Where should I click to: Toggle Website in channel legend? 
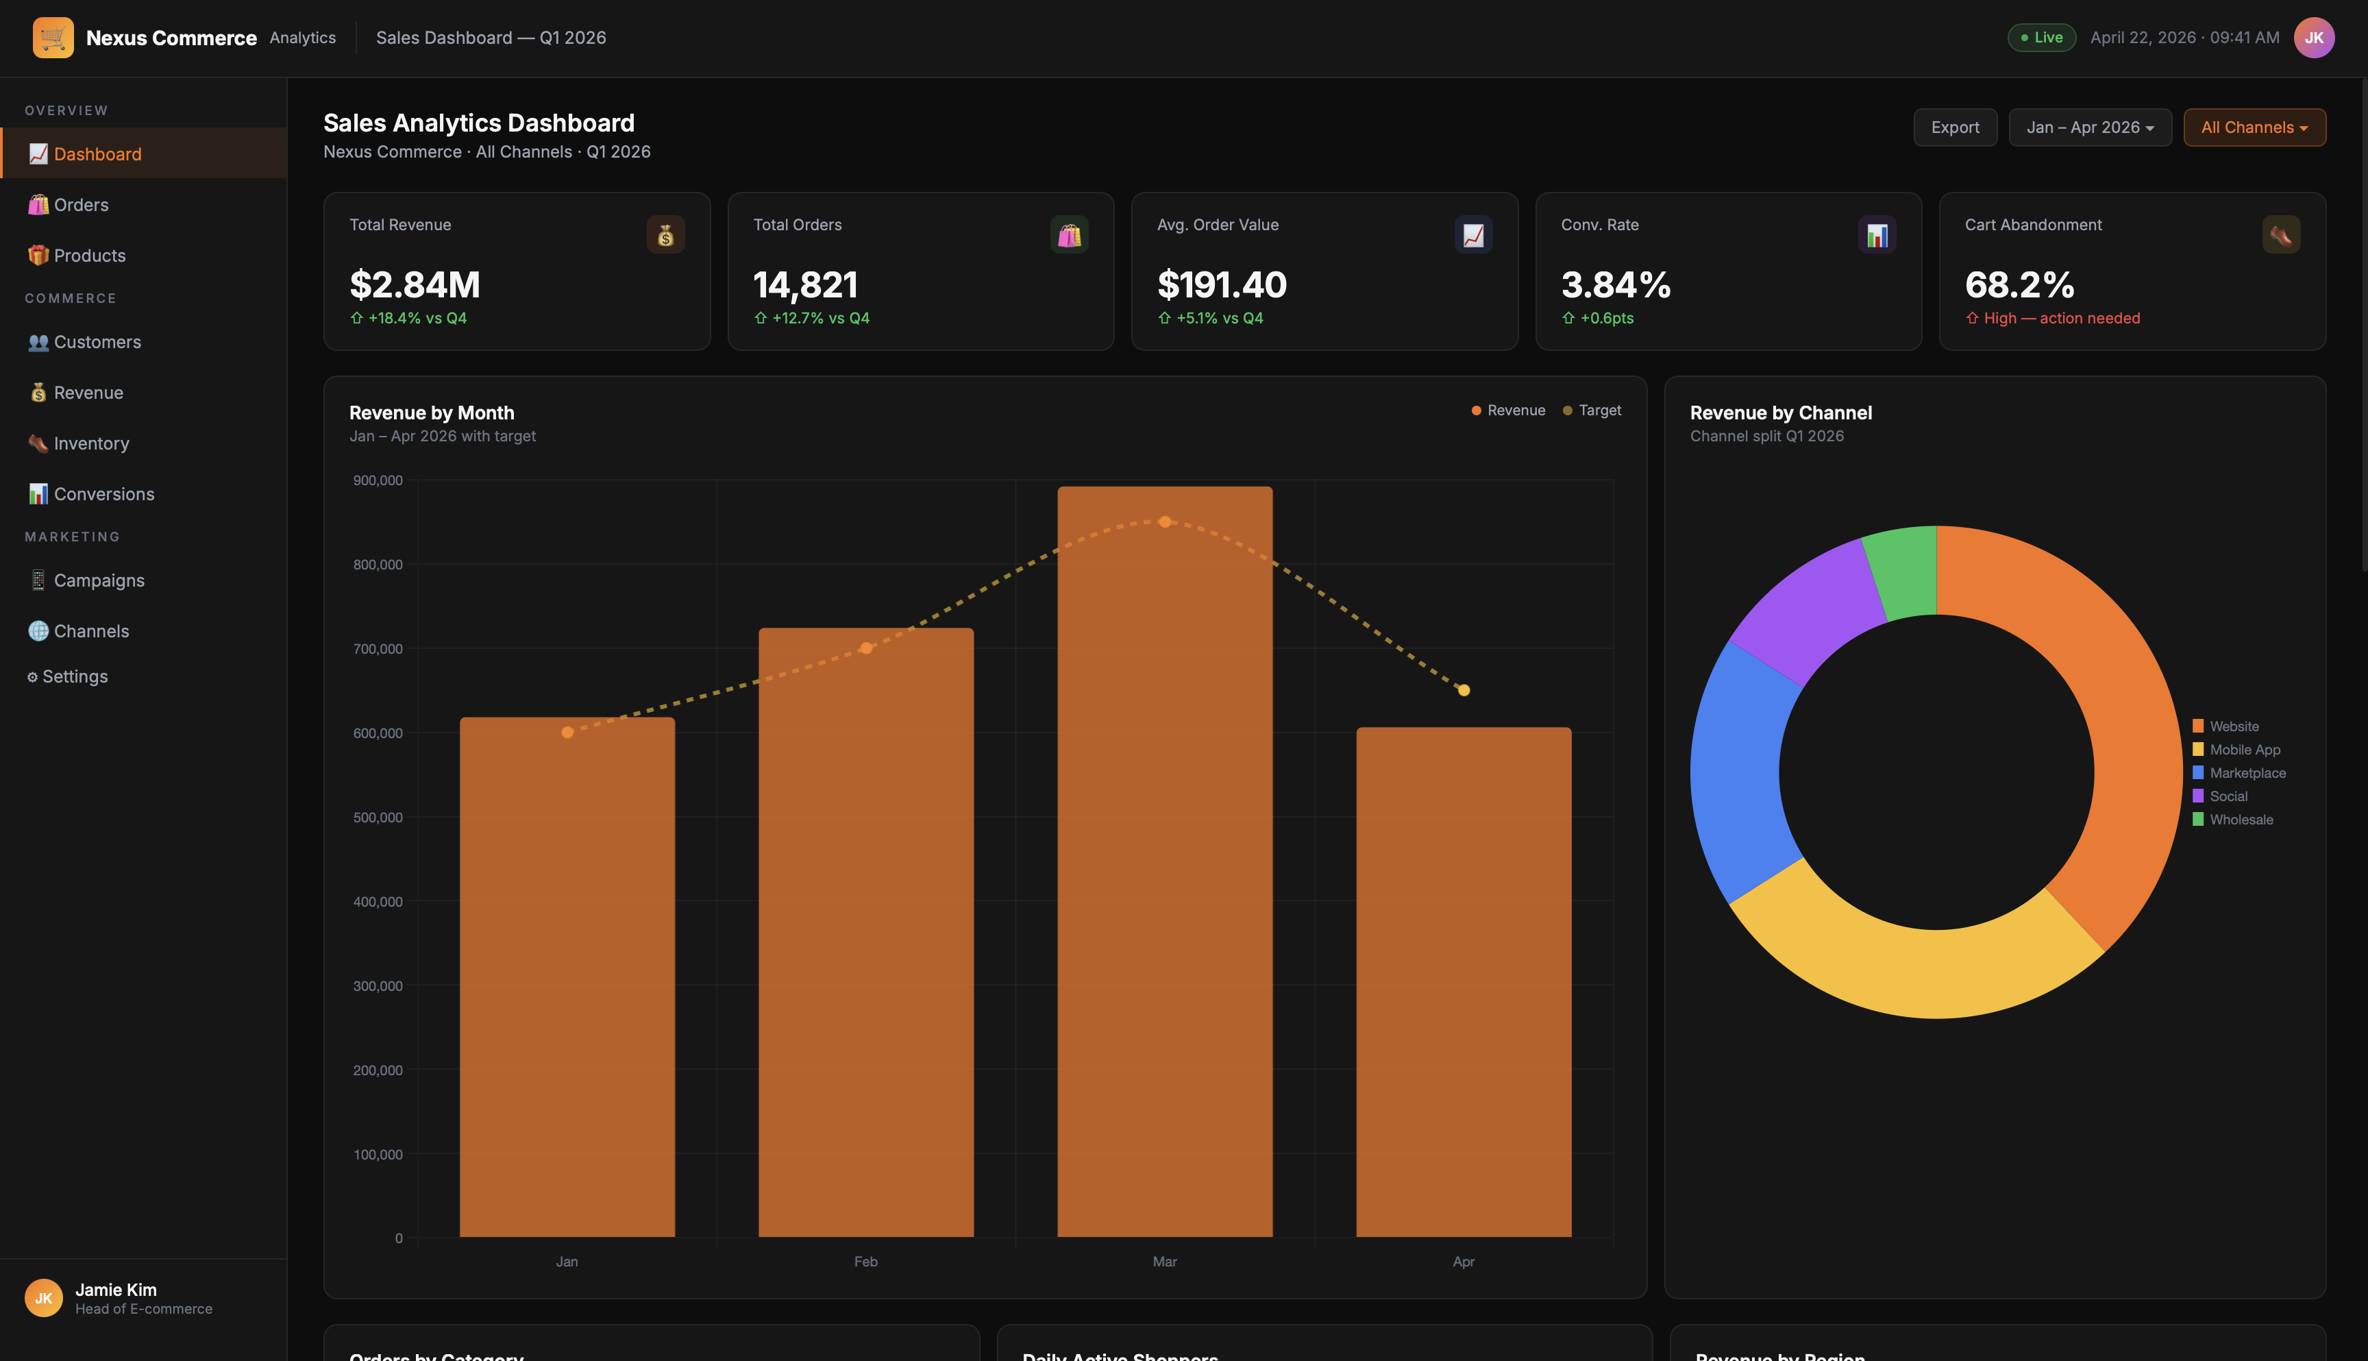click(x=2226, y=726)
